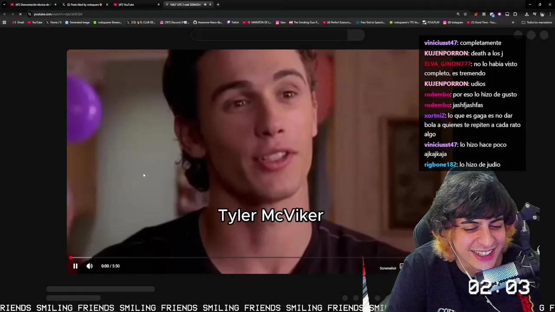Open the Twitch bookmark
This screenshot has height=312, width=555.
pyautogui.click(x=233, y=22)
